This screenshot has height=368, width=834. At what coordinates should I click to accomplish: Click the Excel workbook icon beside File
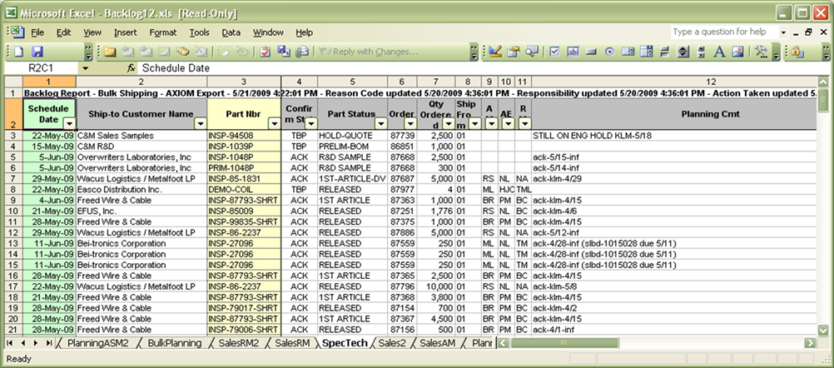pos(18,32)
